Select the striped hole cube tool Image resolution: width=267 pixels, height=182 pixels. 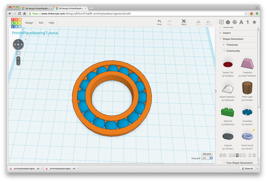click(235, 22)
